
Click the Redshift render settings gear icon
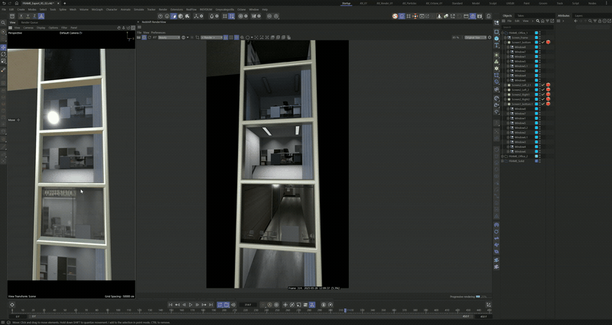[x=490, y=37]
